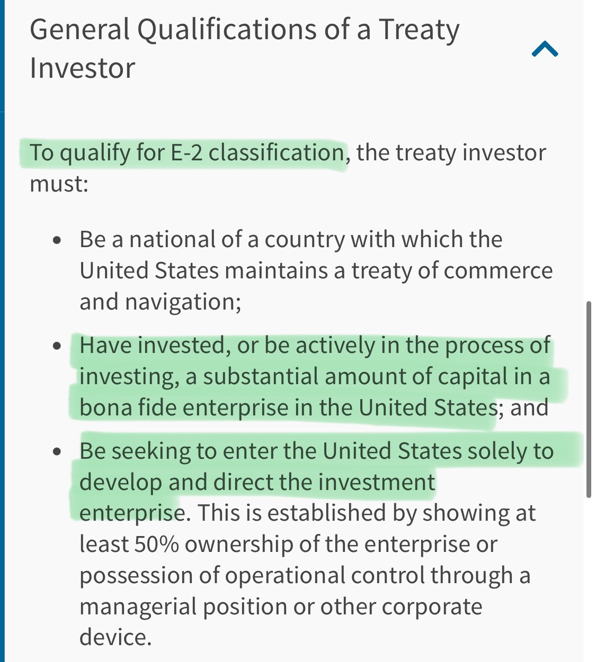Screen dimensions: 596x662
Task: Click the final word 'device.'
Action: click(x=115, y=637)
